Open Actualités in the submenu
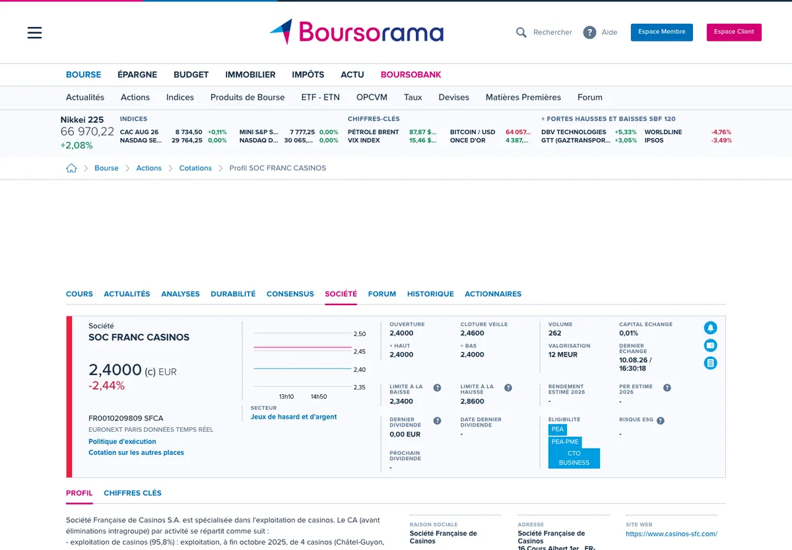Image resolution: width=792 pixels, height=550 pixels. click(85, 97)
